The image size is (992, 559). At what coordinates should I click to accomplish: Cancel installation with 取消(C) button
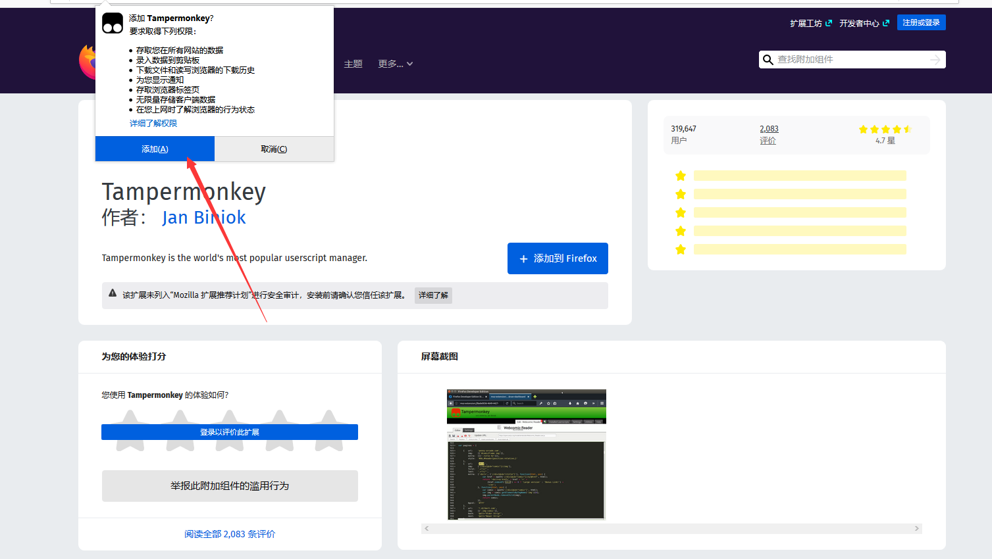coord(274,149)
